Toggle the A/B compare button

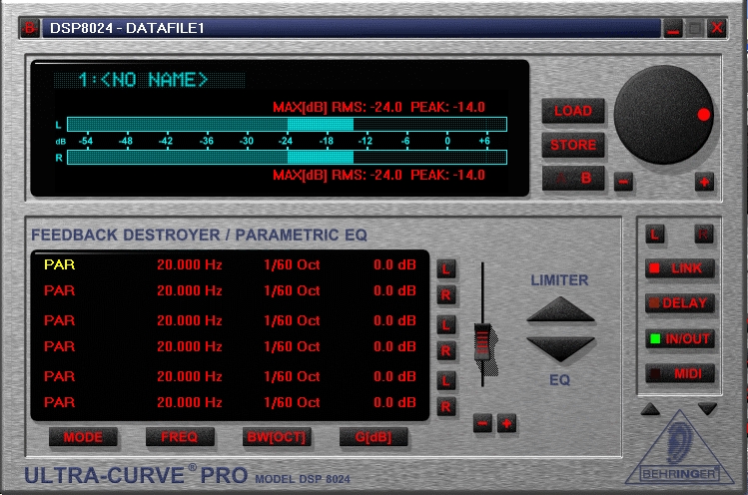coord(573,179)
